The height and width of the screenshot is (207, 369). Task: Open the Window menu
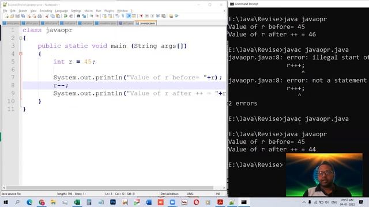122,11
